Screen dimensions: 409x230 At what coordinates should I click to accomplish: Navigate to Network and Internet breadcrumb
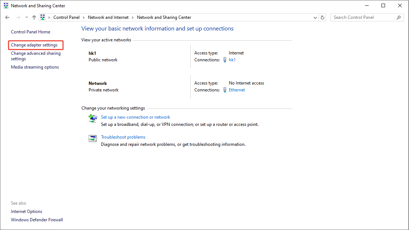[108, 17]
